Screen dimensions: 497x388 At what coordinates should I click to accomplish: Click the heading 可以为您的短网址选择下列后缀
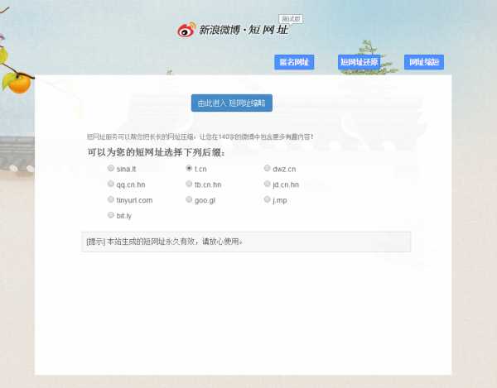point(156,152)
